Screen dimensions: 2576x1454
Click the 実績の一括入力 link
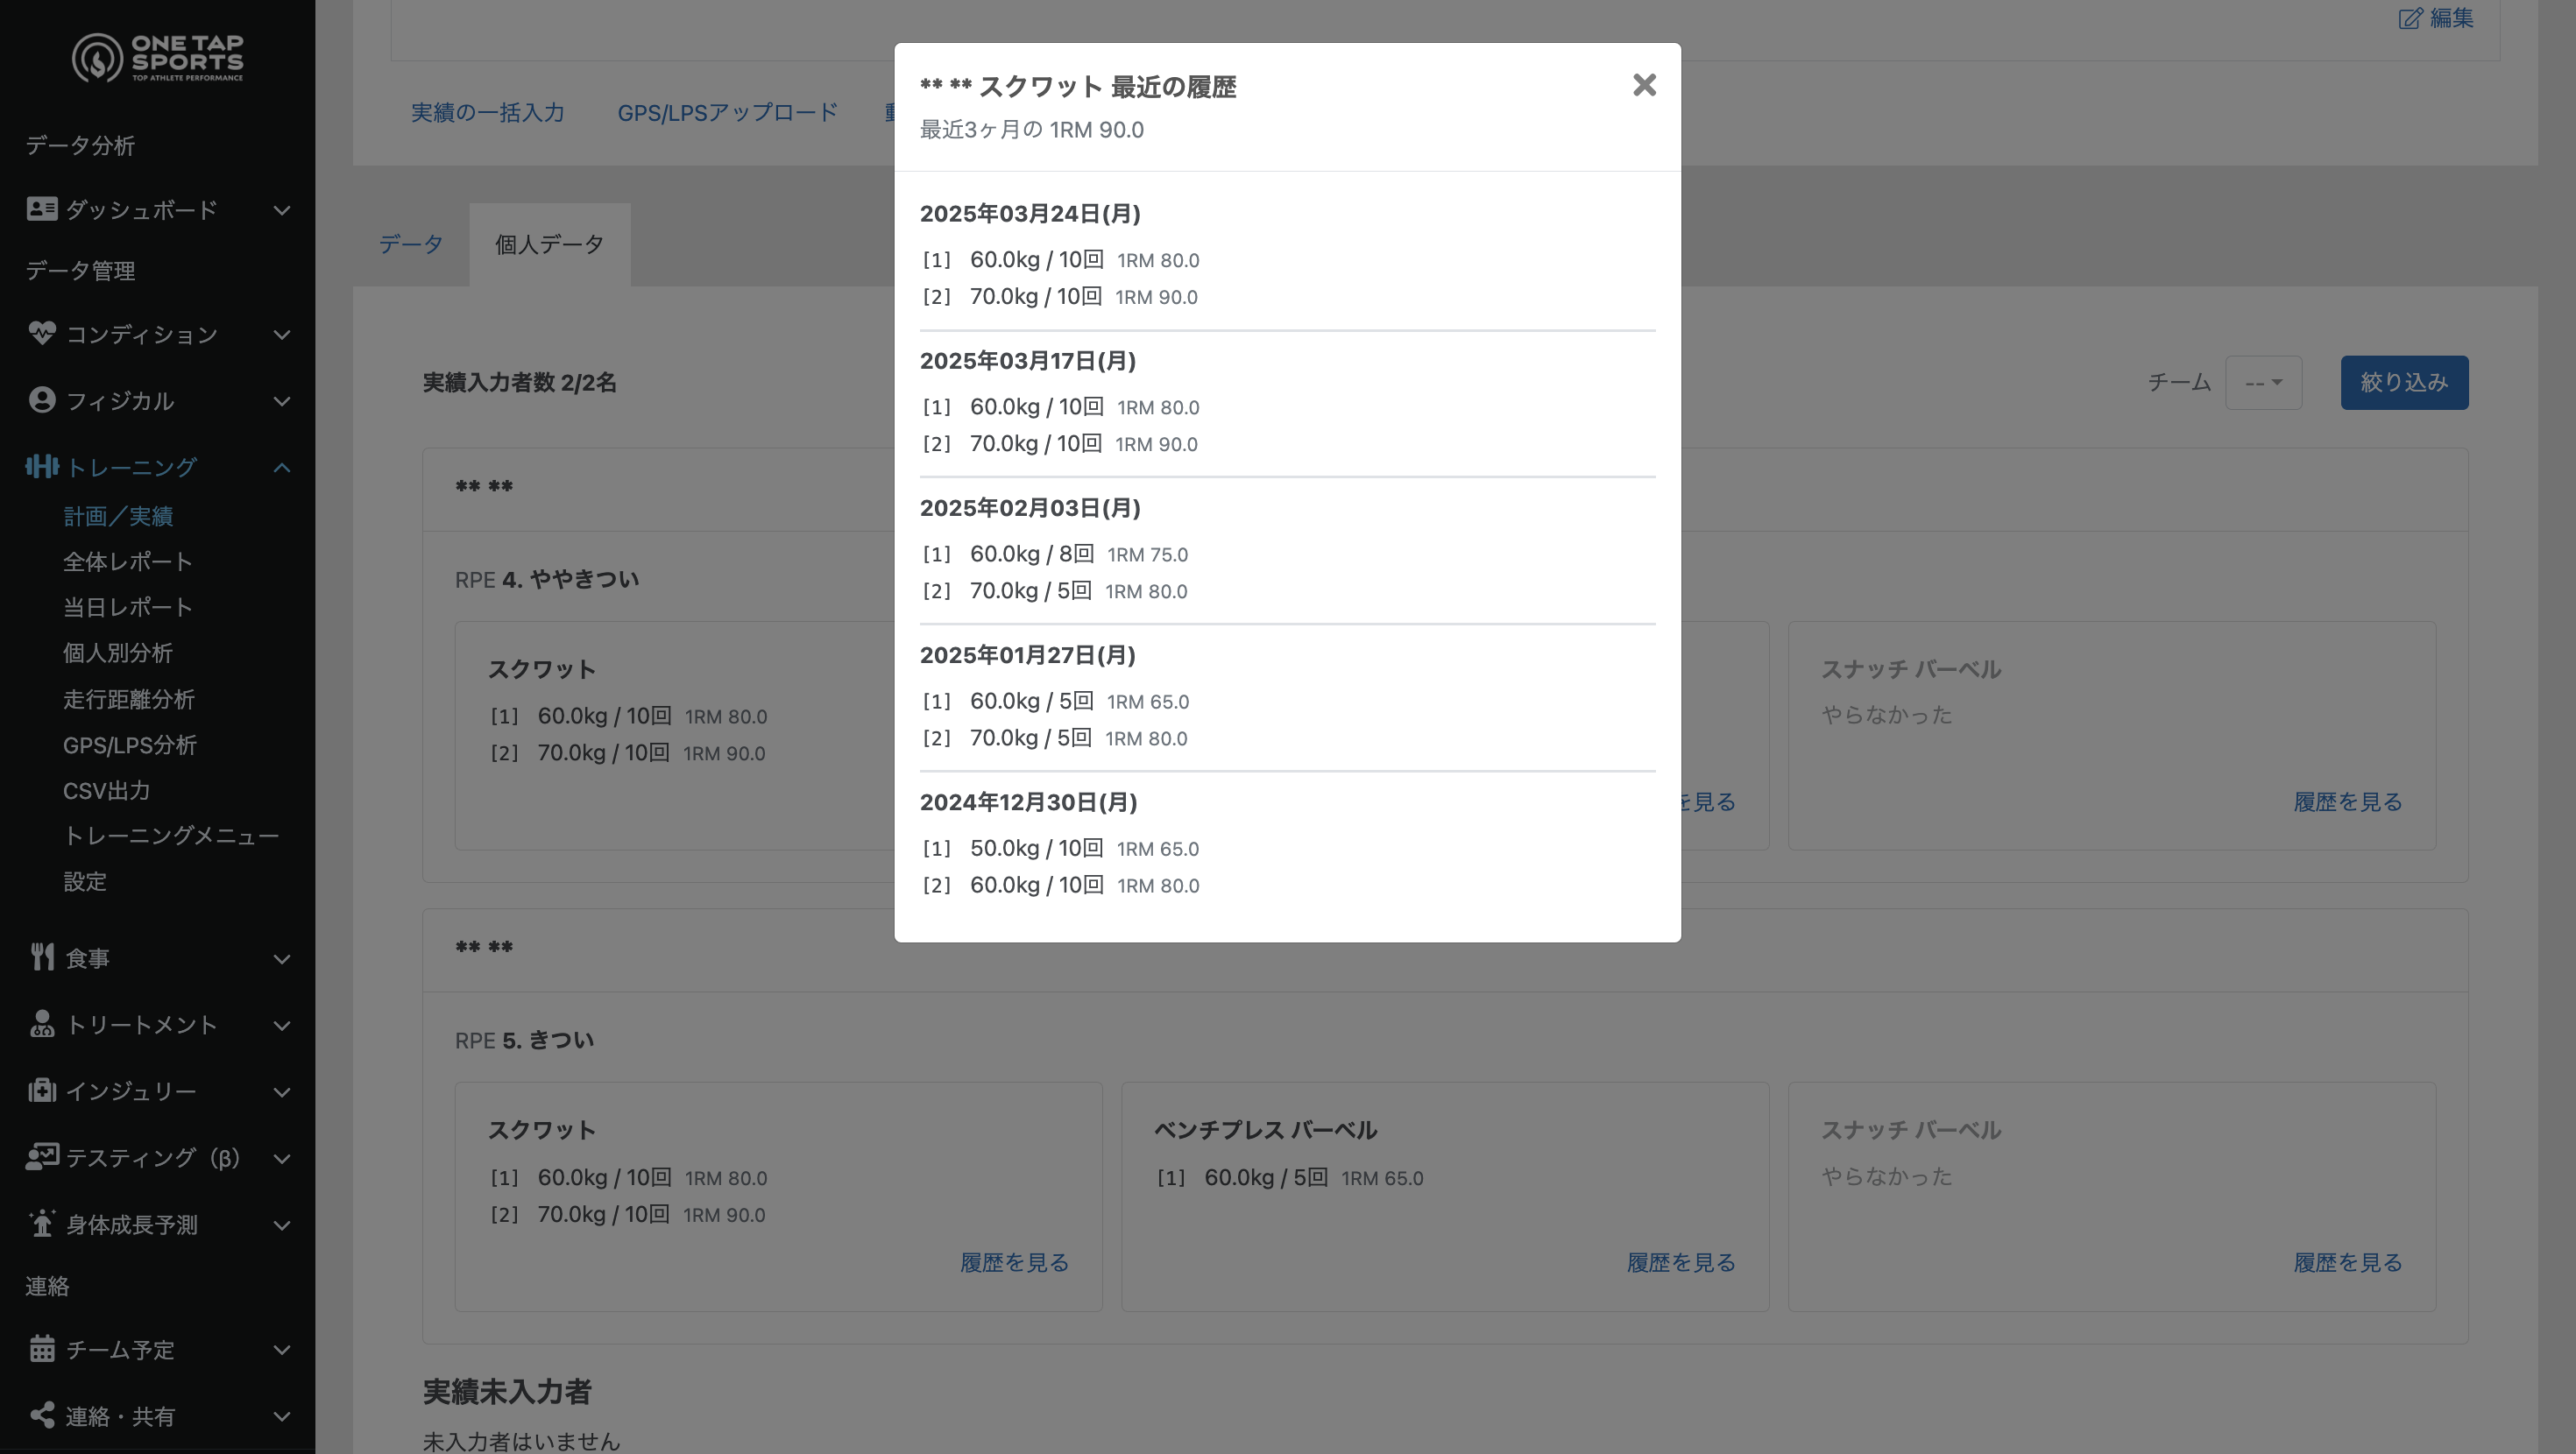(488, 113)
